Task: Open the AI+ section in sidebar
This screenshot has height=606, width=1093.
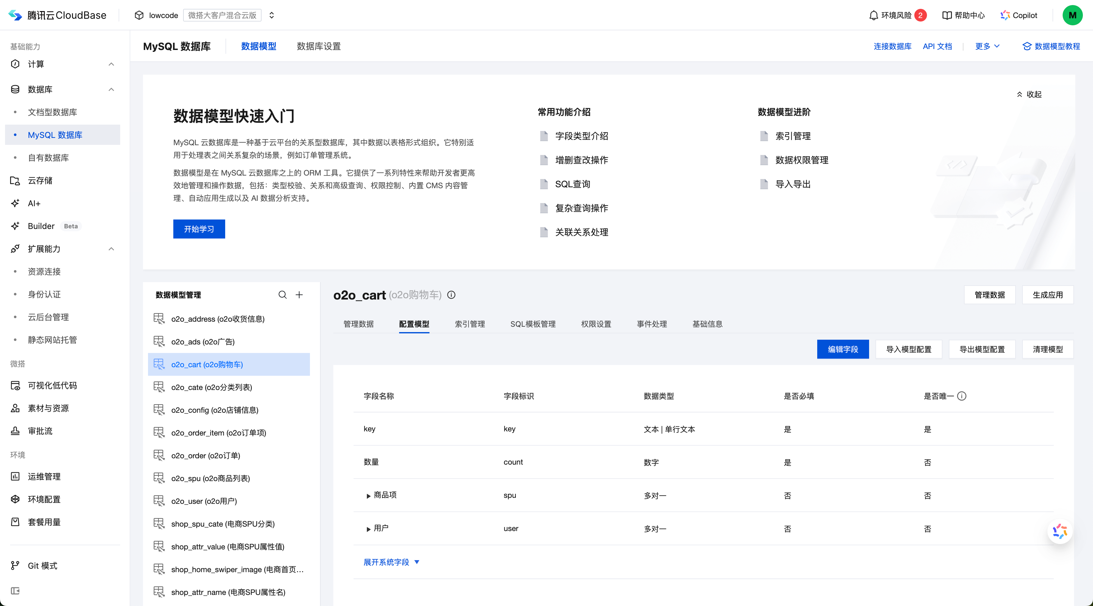Action: point(34,203)
